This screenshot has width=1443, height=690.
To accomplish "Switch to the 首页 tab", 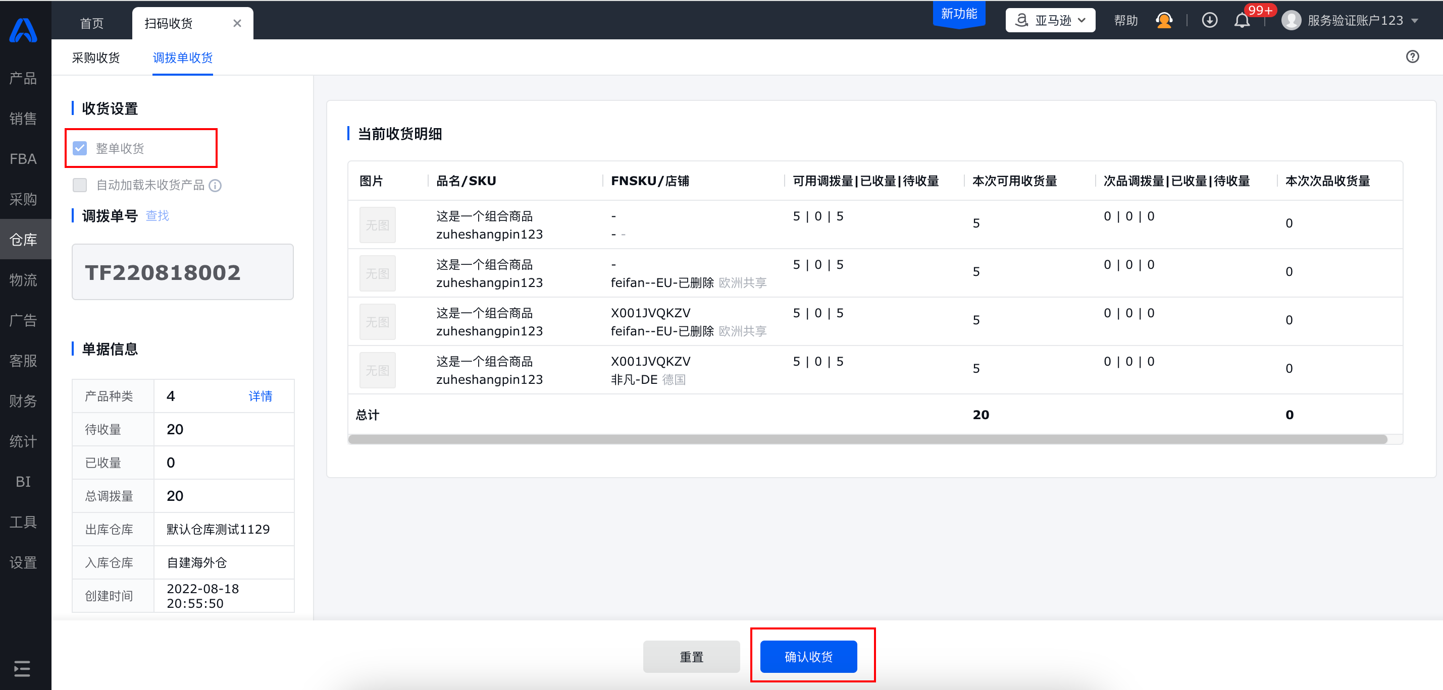I will coord(92,23).
